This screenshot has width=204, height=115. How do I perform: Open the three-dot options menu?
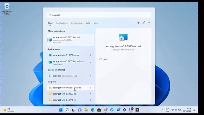[149, 23]
